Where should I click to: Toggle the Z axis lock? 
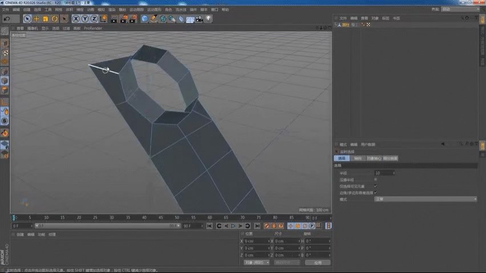pos(94,19)
